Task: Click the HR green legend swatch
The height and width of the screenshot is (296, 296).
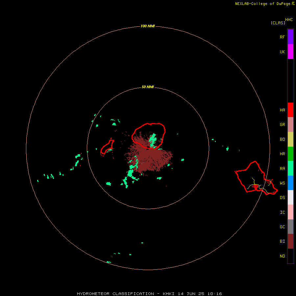Action: (290, 154)
